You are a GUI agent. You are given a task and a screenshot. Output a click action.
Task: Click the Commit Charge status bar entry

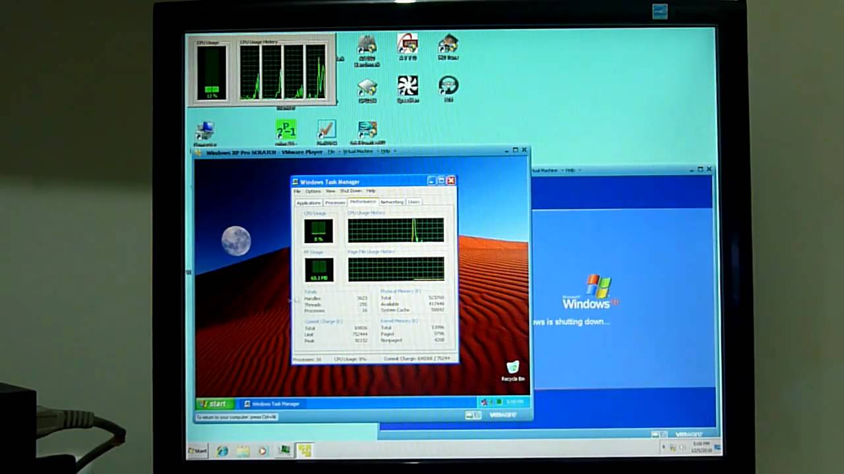click(x=418, y=359)
